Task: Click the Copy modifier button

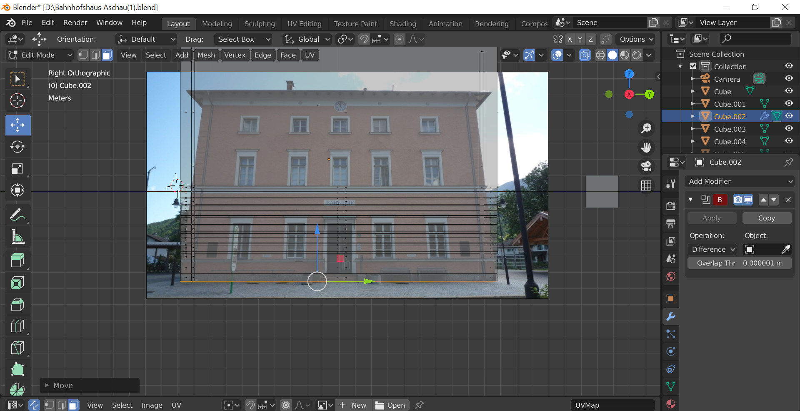Action: click(x=766, y=218)
